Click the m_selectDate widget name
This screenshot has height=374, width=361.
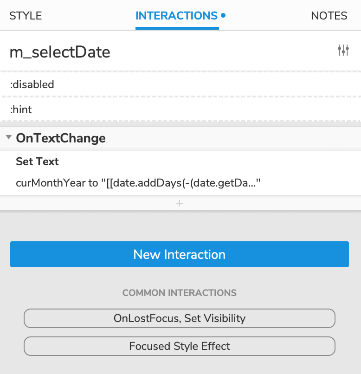click(60, 52)
